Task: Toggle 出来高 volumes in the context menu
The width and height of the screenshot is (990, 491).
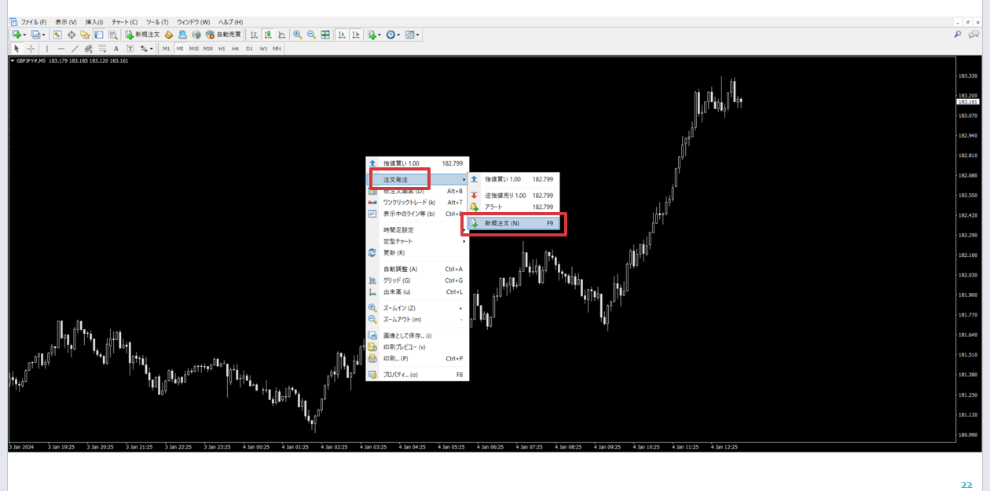Action: click(x=397, y=292)
